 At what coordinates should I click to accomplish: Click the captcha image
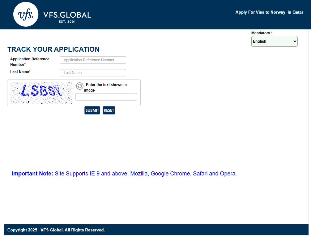click(41, 93)
